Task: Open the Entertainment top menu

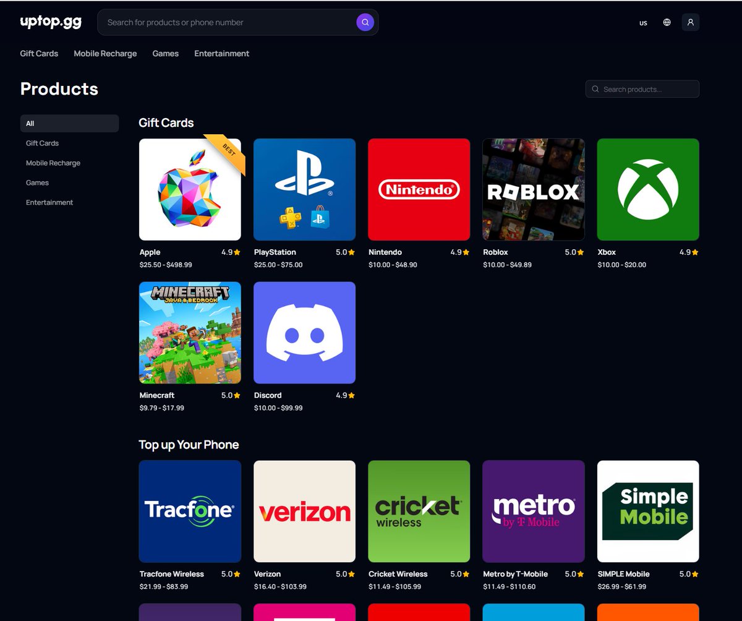Action: [x=222, y=54]
